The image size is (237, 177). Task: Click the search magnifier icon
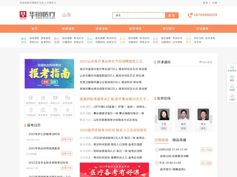(x=127, y=15)
